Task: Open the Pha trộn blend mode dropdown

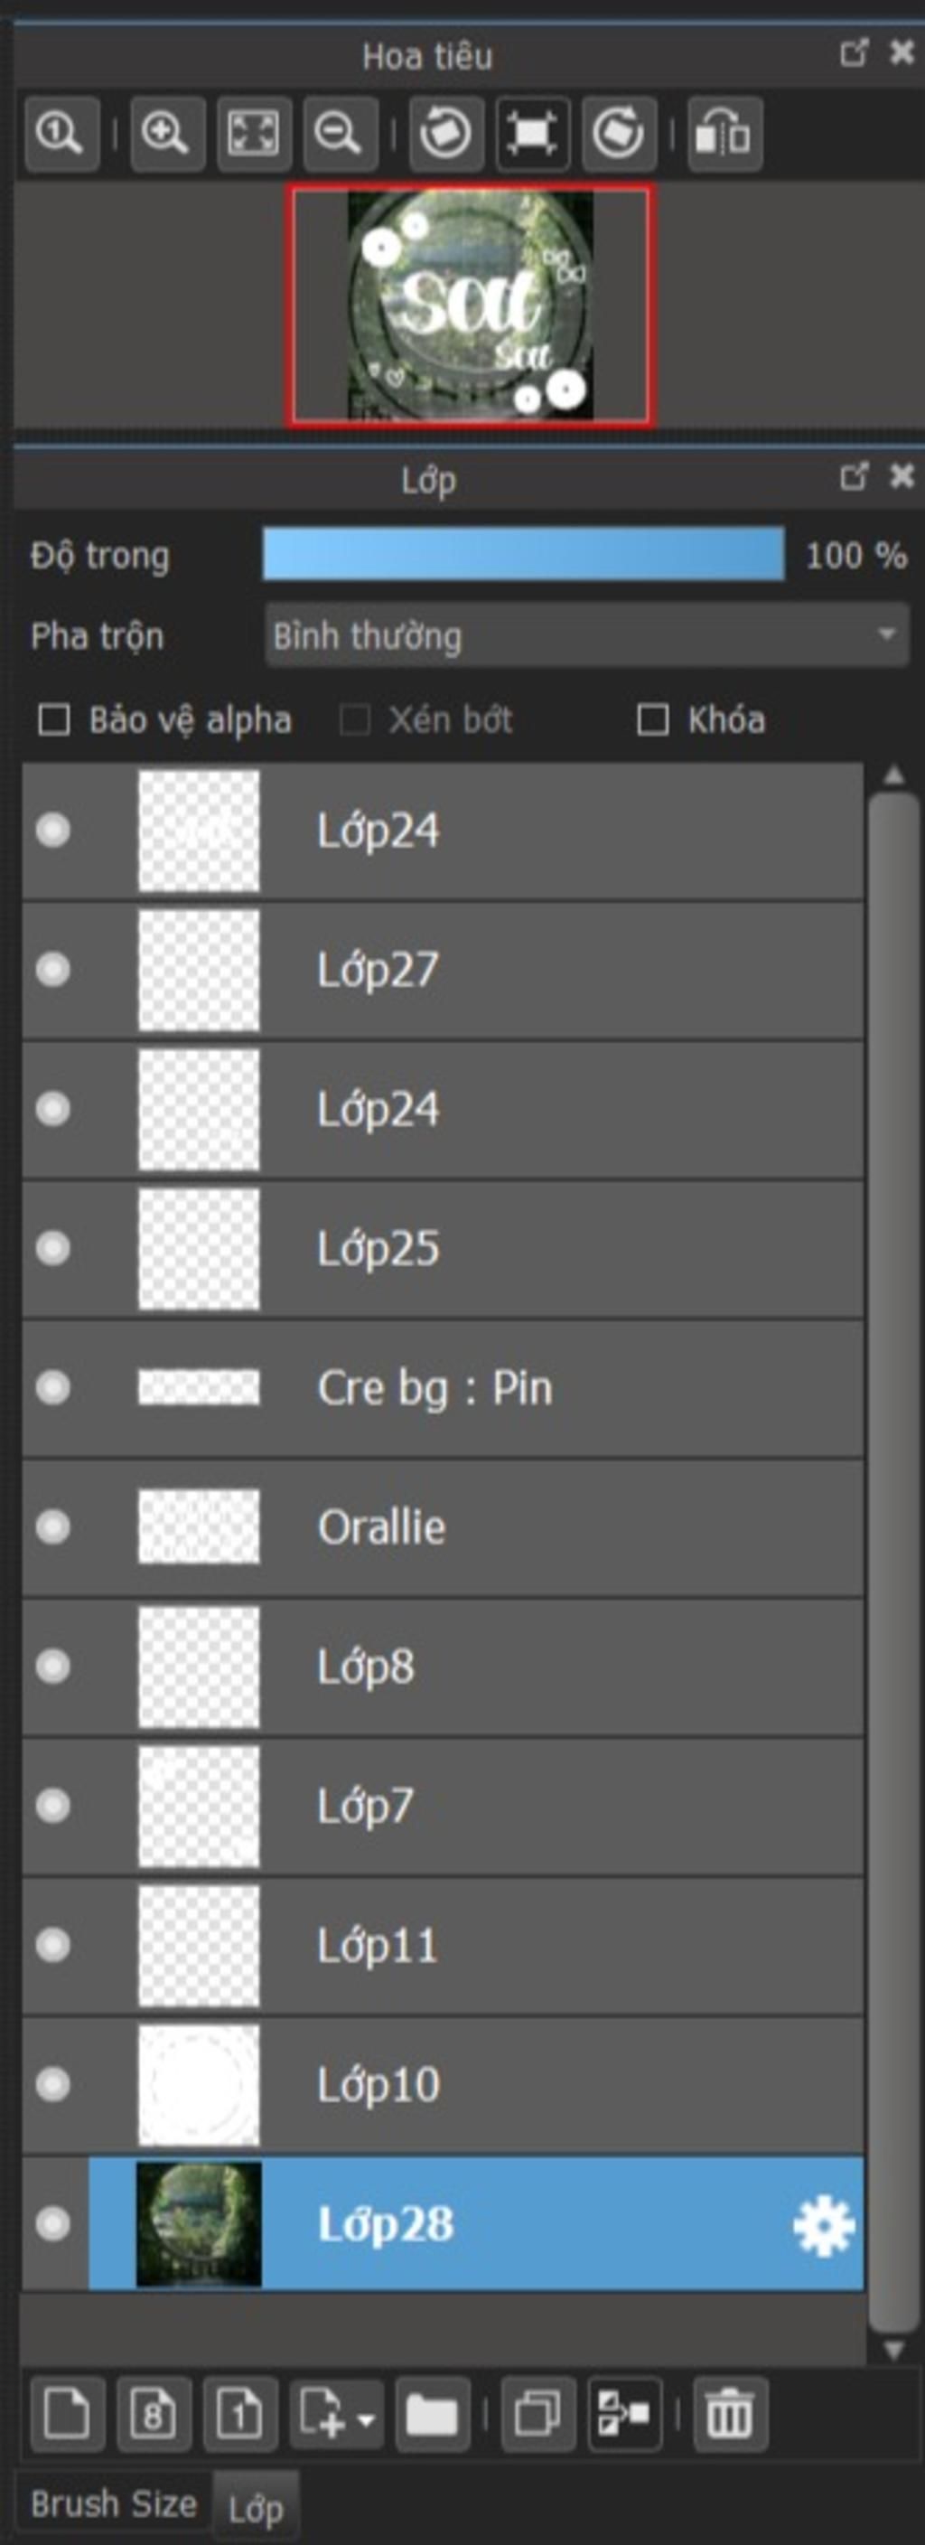Action: [x=587, y=635]
